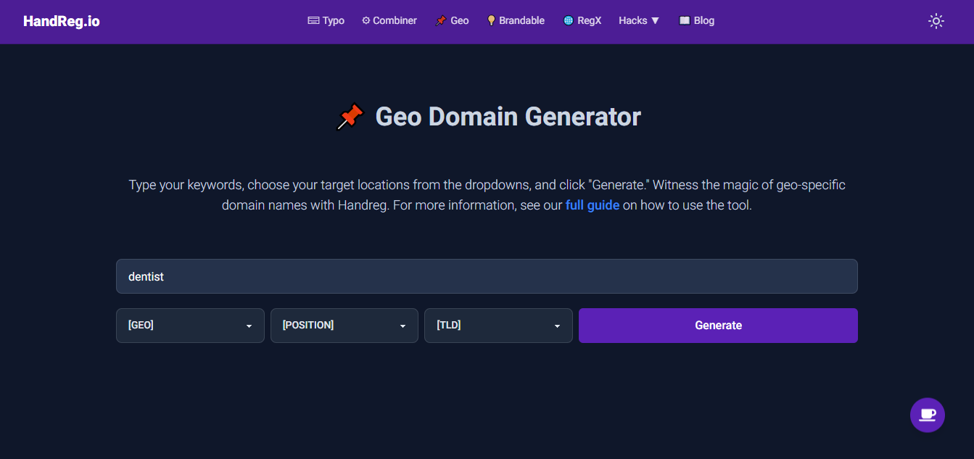
Task: Expand the Hacks menu
Action: tap(638, 21)
